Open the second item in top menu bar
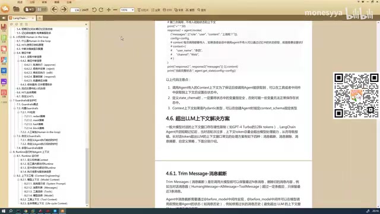Screen dimensions: 380x214 tap(32, 2)
